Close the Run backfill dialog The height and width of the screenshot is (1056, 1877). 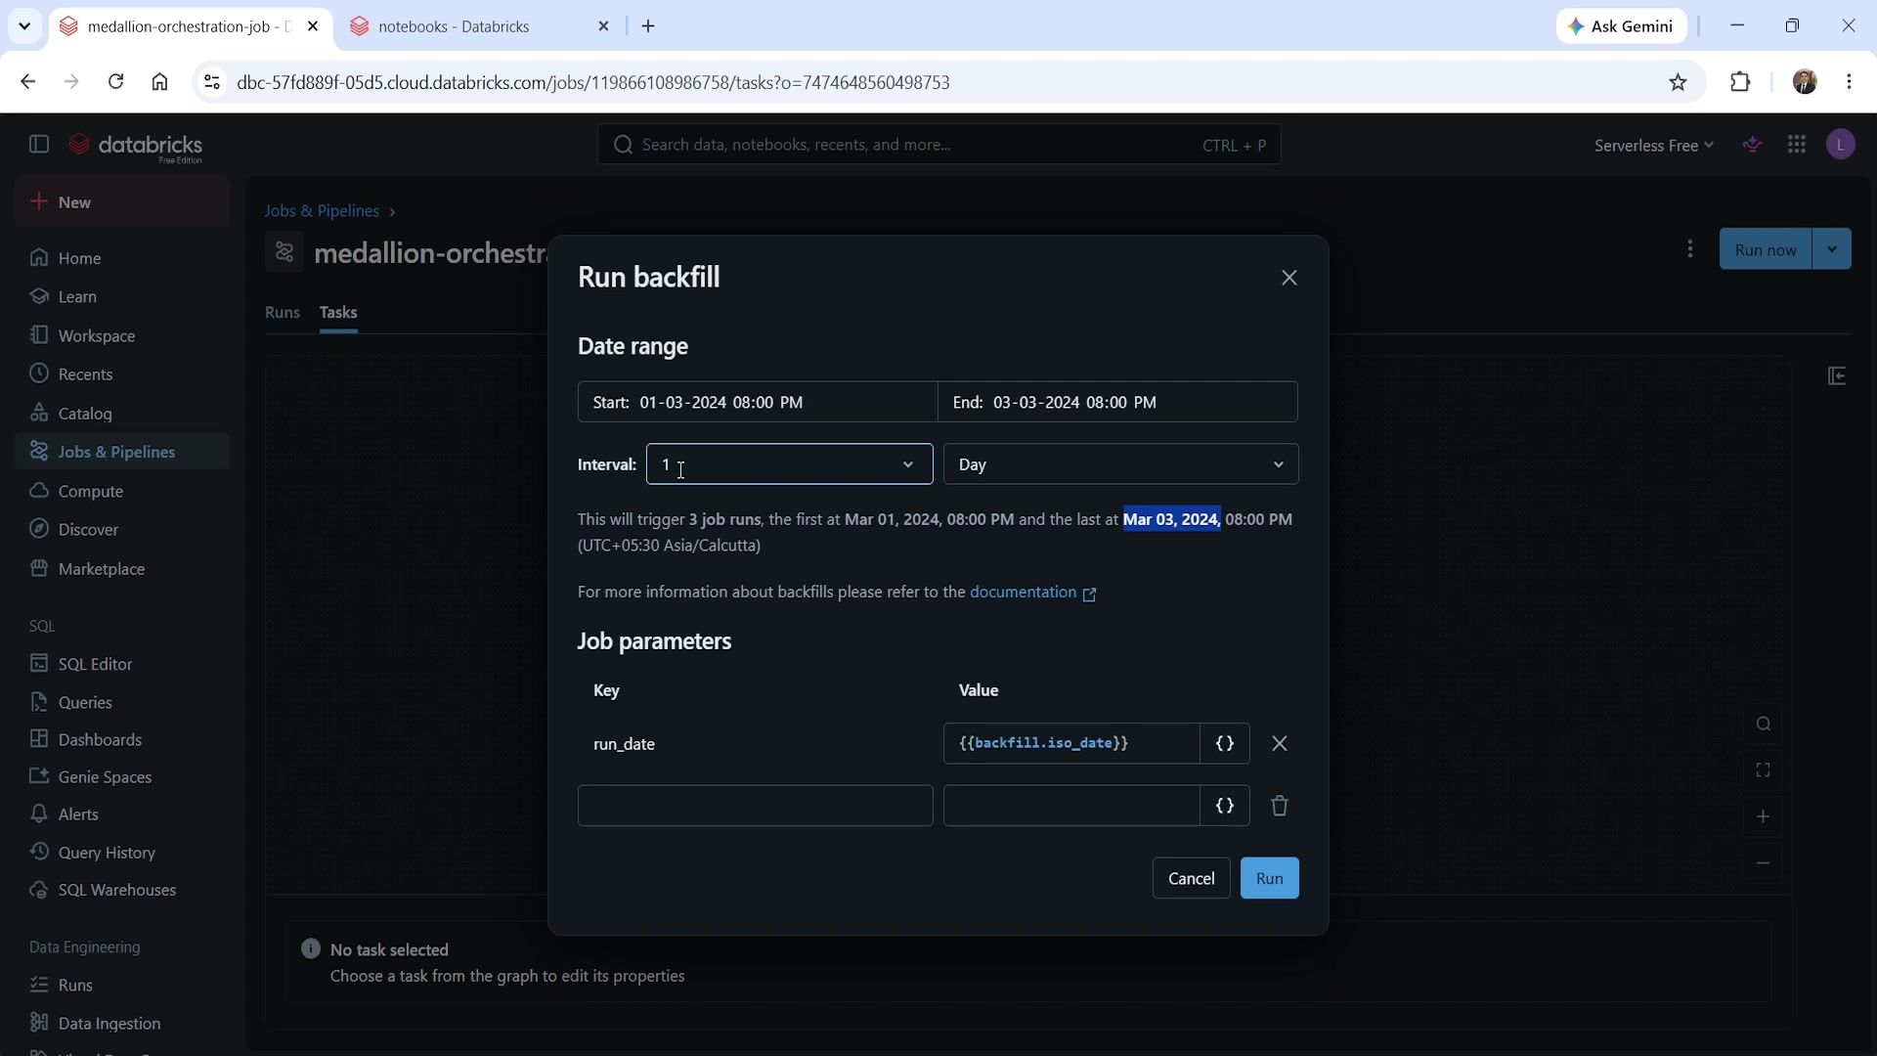(1288, 278)
